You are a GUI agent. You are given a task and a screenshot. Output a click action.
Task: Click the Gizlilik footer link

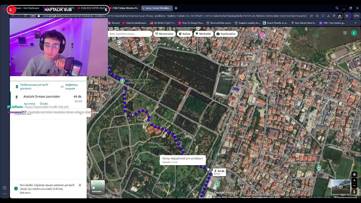click(x=303, y=197)
